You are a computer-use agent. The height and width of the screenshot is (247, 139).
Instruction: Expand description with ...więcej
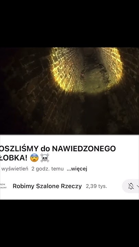[x=77, y=169]
